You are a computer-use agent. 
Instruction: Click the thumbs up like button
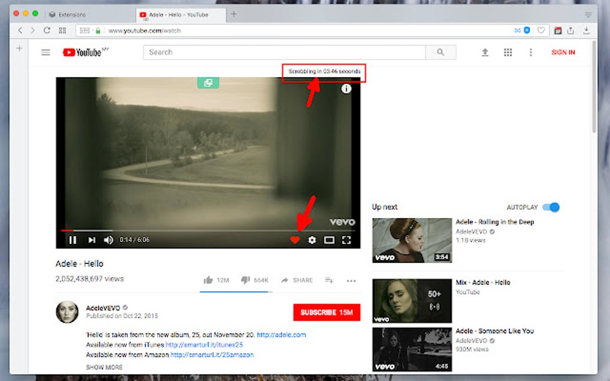[x=208, y=279]
